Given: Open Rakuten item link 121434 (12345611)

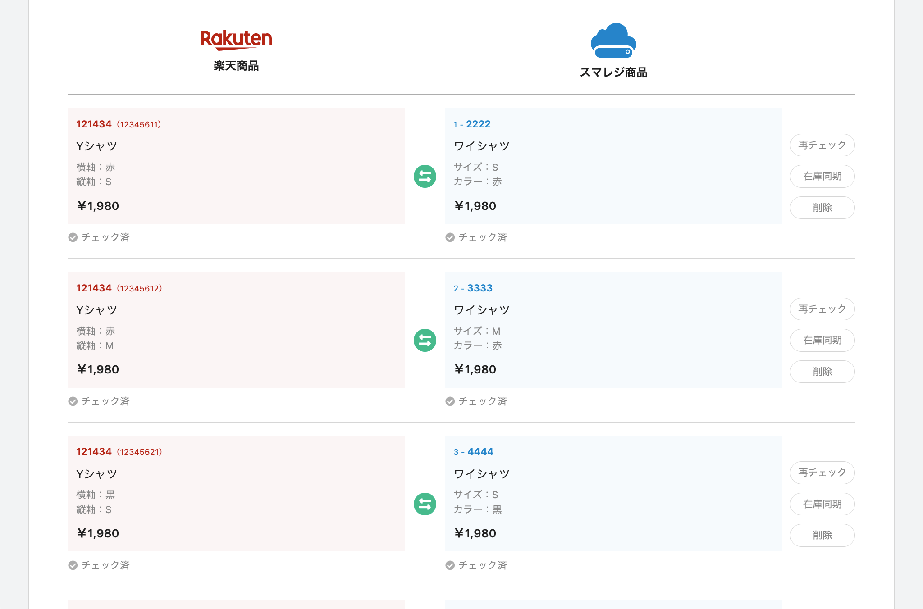Looking at the screenshot, I should 94,124.
